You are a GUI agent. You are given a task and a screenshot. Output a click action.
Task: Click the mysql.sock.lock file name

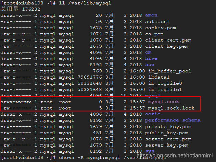click(171, 108)
